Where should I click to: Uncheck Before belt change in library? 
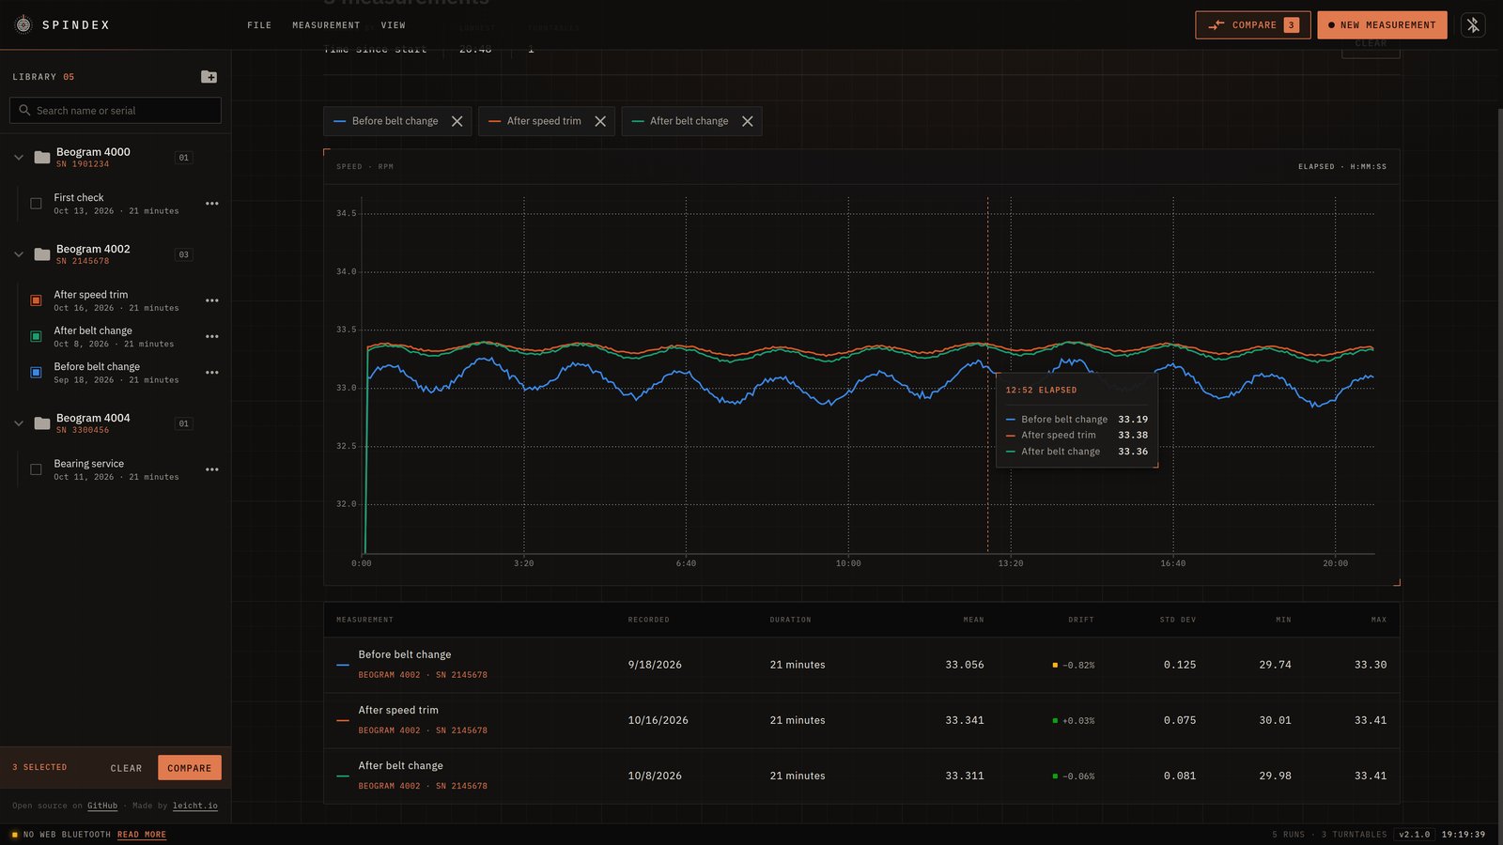[x=36, y=373]
